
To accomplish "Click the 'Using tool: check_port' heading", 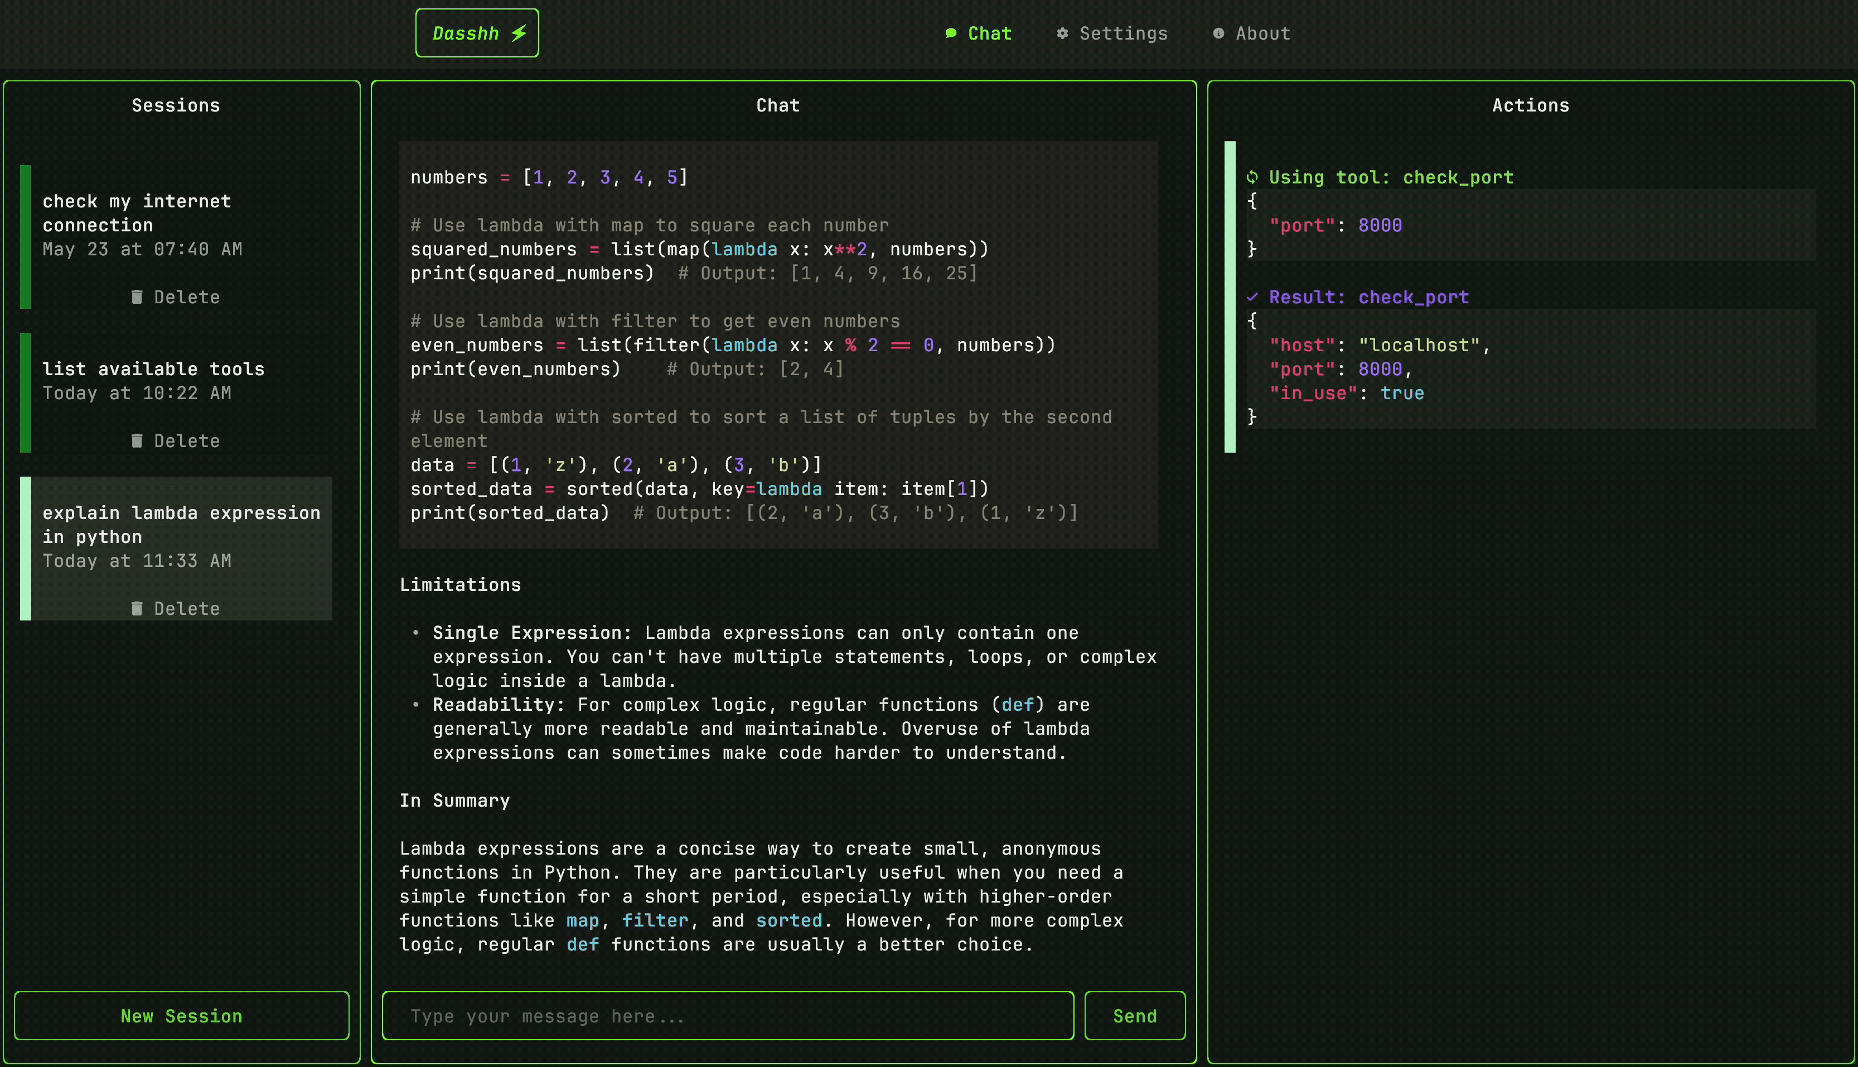I will (1390, 177).
